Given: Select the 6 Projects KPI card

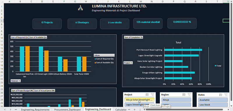Looking at the screenshot, I should point(47,24).
